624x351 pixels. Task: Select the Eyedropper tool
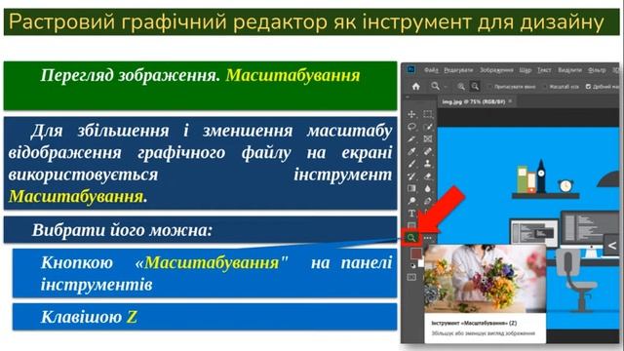click(x=411, y=151)
